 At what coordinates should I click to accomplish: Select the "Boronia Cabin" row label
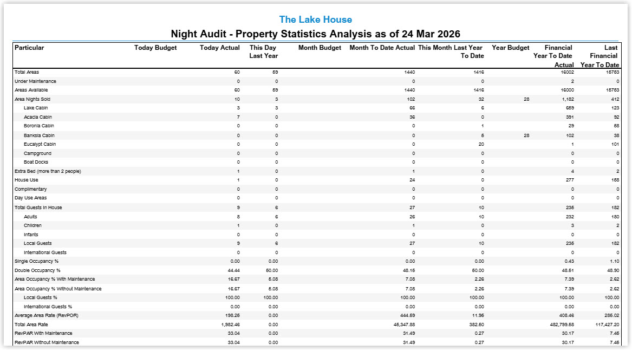[38, 126]
